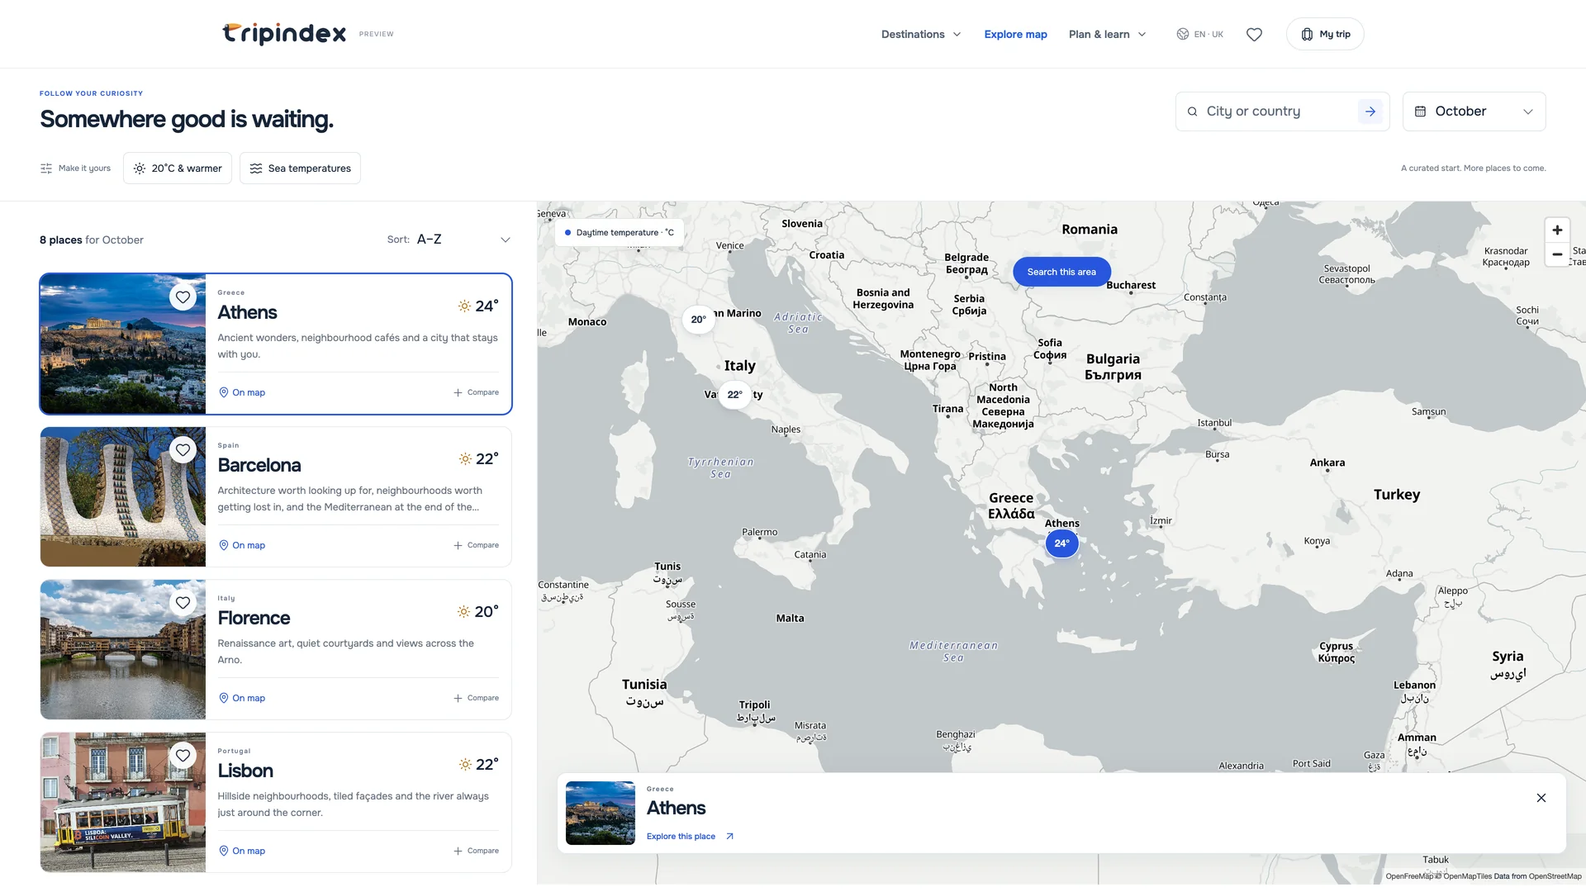
Task: Go to Explore map tab
Action: [1015, 35]
